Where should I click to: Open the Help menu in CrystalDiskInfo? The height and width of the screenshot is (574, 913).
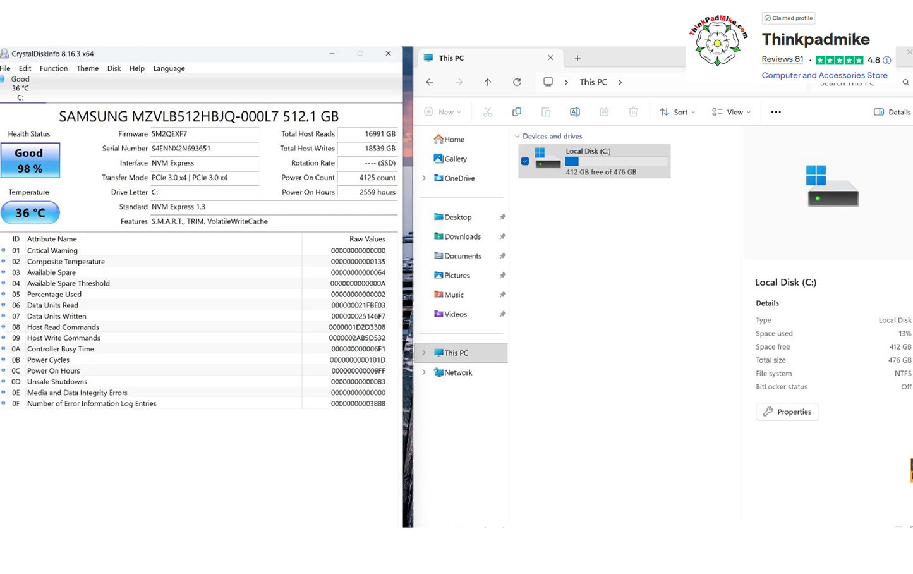point(137,68)
